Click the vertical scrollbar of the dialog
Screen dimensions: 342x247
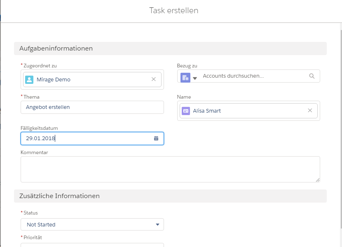pos(341,129)
